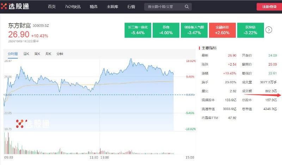
Task: Click the 主要指标 section heading
Action: click(209, 48)
